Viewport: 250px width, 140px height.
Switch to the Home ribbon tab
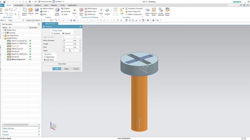pos(9,5)
